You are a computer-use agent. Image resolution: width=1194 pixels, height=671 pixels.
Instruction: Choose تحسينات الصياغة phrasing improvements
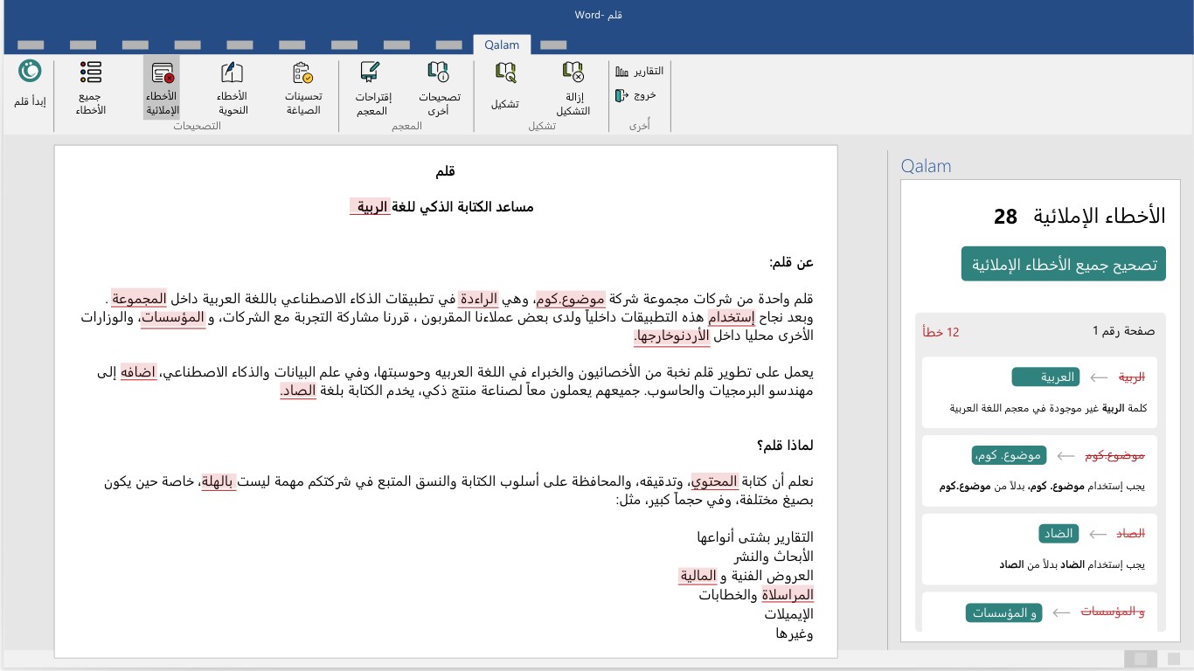(303, 88)
